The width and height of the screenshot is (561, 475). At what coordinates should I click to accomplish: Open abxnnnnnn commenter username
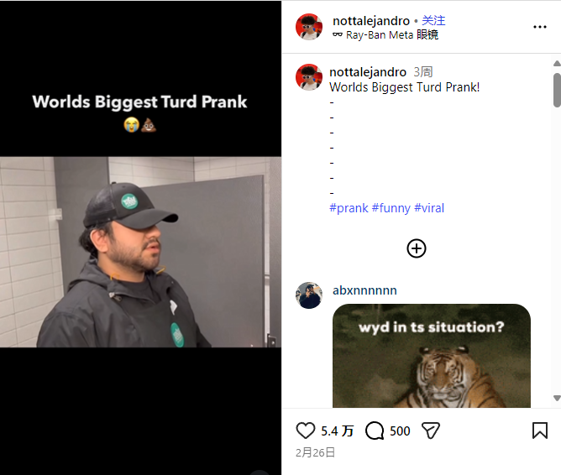coord(364,290)
